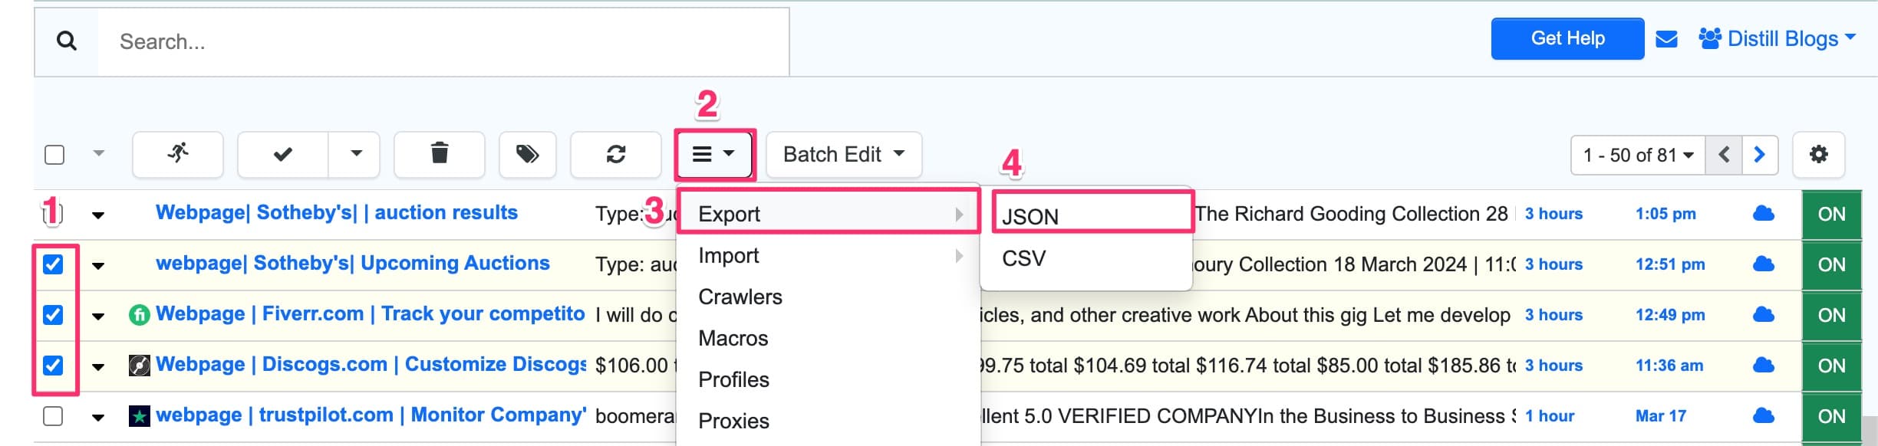Click into the Search input field
The width and height of the screenshot is (1878, 446).
443,41
